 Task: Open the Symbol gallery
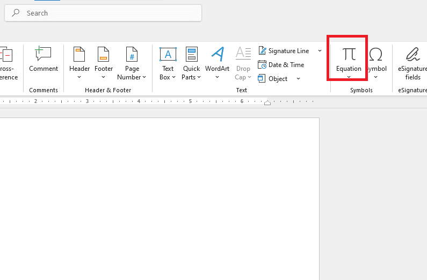coord(376,63)
